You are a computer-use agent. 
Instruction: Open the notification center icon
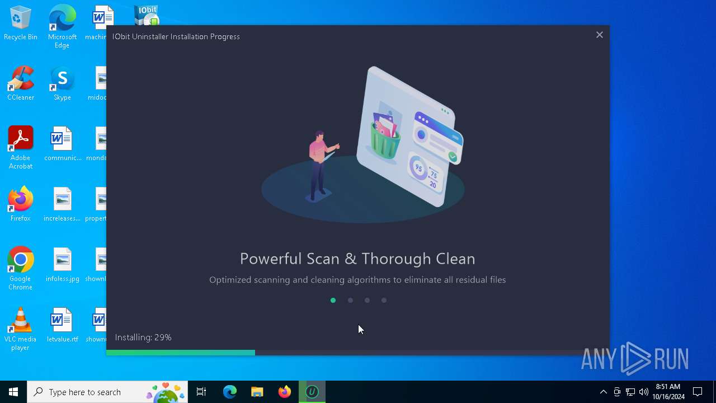pyautogui.click(x=698, y=392)
